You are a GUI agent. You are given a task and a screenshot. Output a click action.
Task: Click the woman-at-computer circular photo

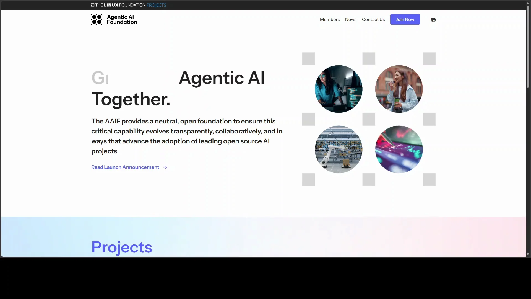[x=338, y=89]
